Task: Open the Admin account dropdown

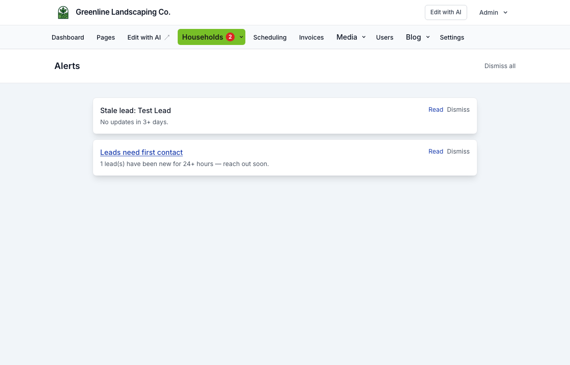Action: (x=493, y=12)
